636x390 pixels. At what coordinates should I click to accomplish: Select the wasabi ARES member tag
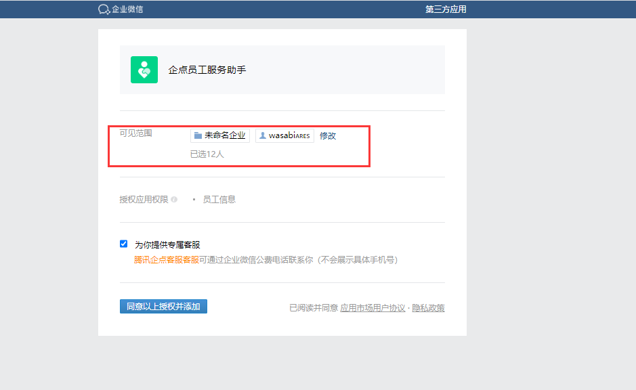click(284, 135)
